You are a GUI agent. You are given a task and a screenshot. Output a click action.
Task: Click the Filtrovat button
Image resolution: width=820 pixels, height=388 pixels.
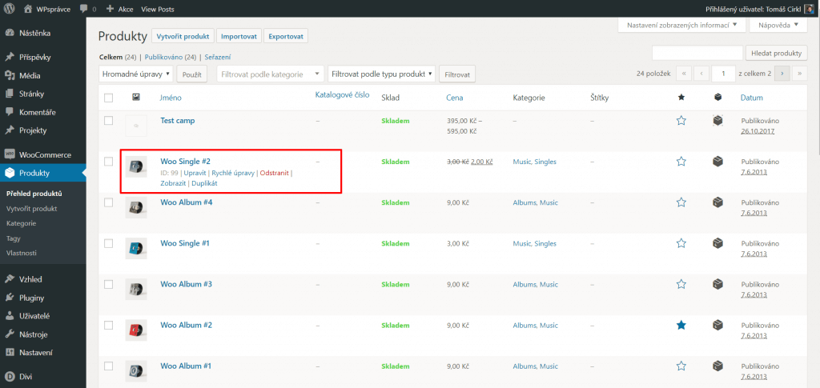tap(457, 74)
